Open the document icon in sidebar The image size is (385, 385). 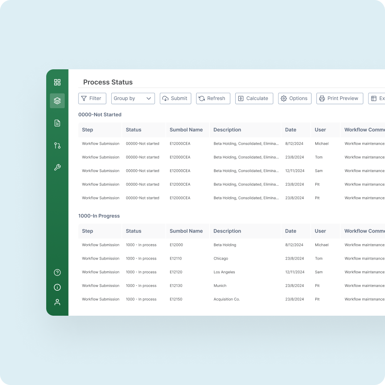[x=57, y=123]
